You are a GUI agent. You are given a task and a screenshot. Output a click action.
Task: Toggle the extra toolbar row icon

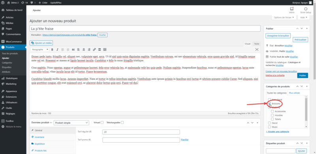click(x=105, y=50)
